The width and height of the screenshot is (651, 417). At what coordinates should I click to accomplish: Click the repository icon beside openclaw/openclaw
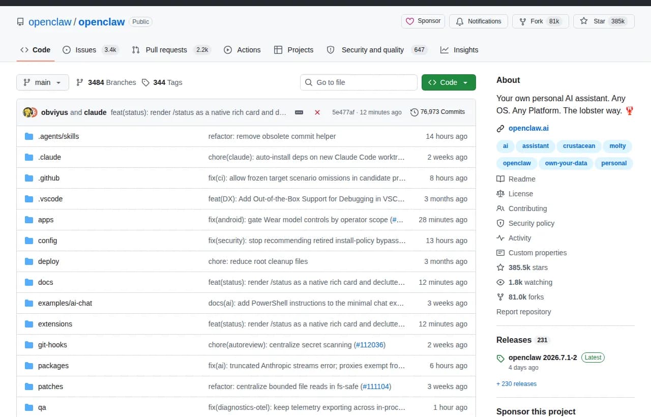[20, 22]
